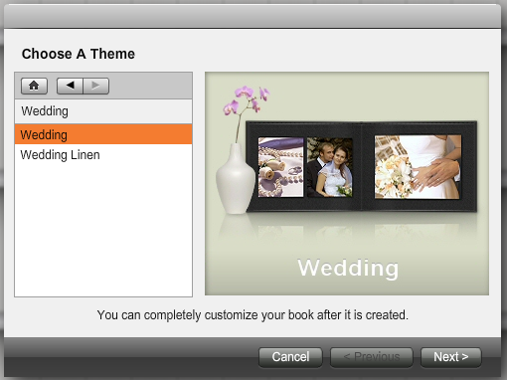Click the dialog's grey title bar
Screen dimensions: 507x380
click(253, 17)
